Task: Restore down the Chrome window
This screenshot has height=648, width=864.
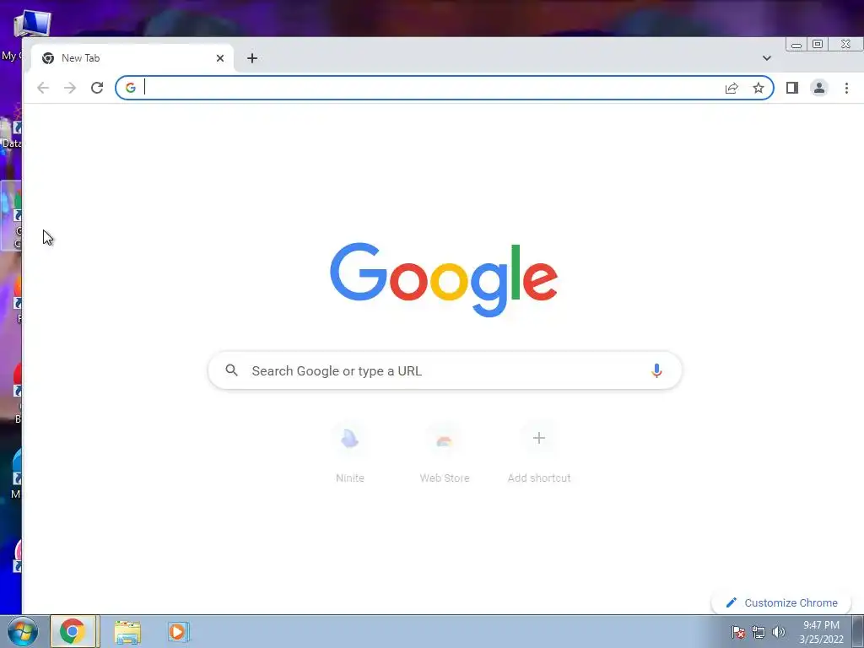Action: click(818, 44)
